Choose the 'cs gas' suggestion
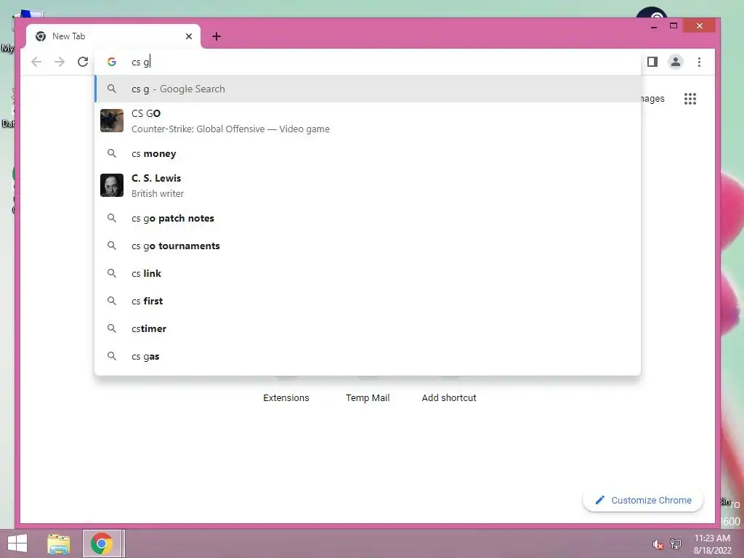The width and height of the screenshot is (744, 558). pos(368,356)
